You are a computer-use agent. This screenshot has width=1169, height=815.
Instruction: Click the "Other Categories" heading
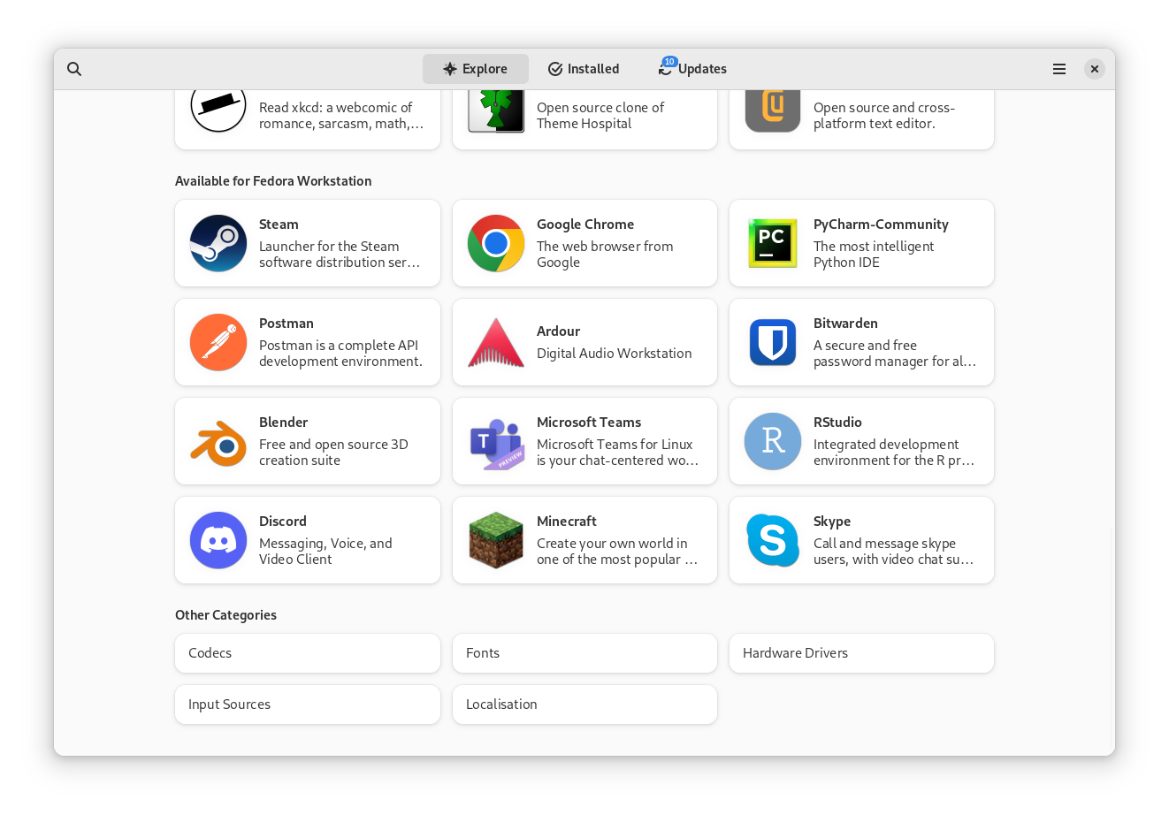point(225,615)
